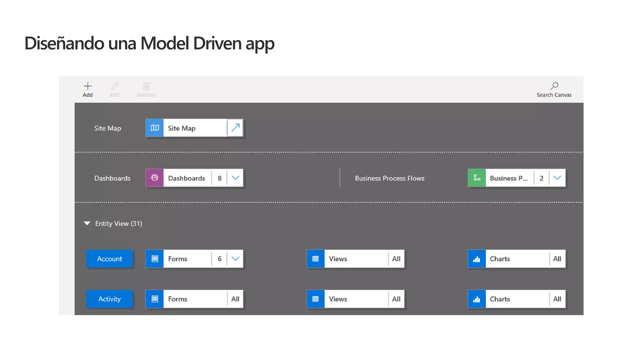This screenshot has width=641, height=360.
Task: Expand Business Process Flows dropdown chevron
Action: coord(557,178)
